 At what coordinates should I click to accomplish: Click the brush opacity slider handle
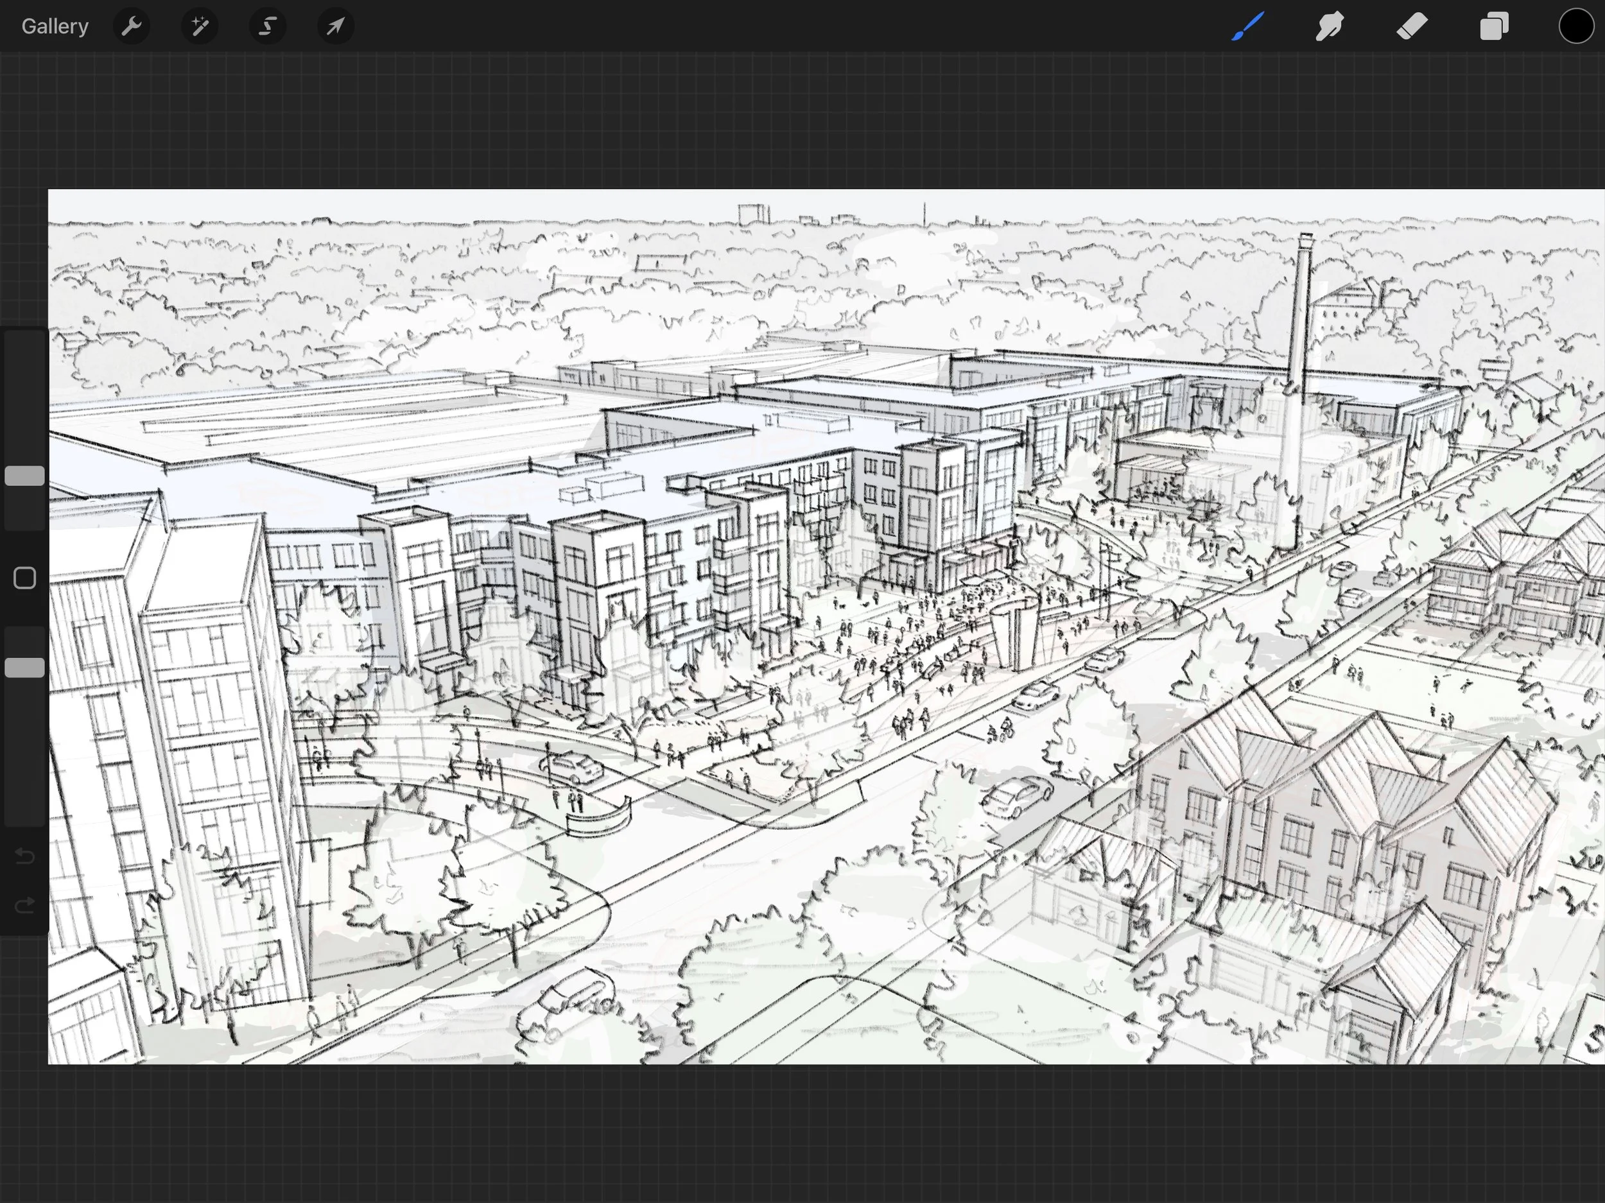[x=24, y=668]
